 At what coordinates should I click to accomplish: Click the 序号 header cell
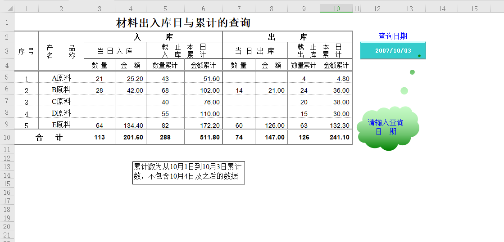pyautogui.click(x=26, y=51)
